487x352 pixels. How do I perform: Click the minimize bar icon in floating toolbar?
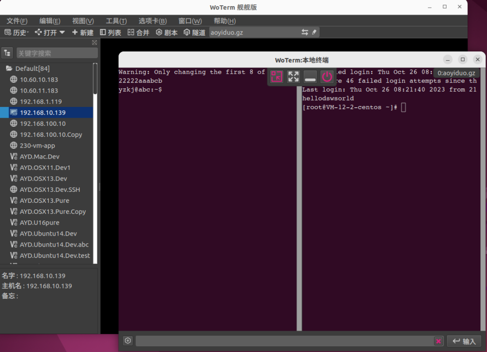pos(310,76)
